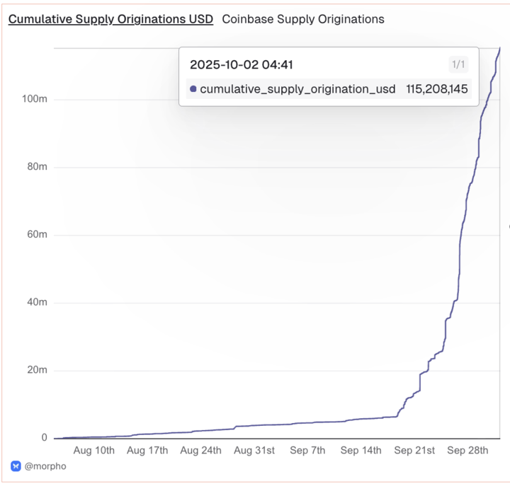Click the 60m y-axis label
Screen dimensions: 510x486
click(x=37, y=234)
